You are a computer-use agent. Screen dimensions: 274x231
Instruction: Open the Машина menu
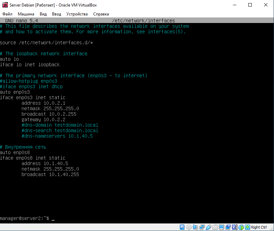coord(26,14)
